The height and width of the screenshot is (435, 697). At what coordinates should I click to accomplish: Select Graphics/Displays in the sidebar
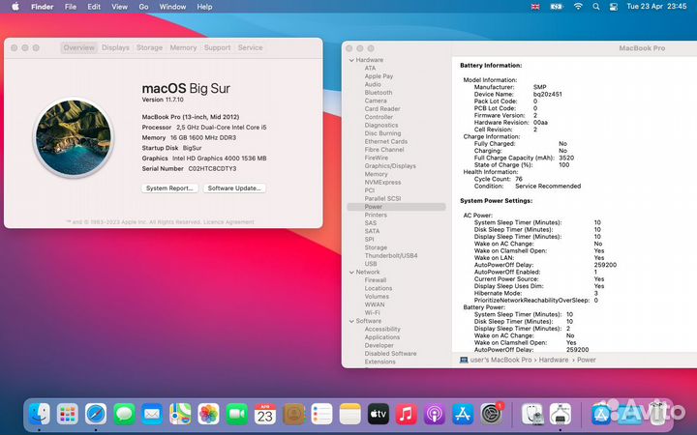coord(390,166)
